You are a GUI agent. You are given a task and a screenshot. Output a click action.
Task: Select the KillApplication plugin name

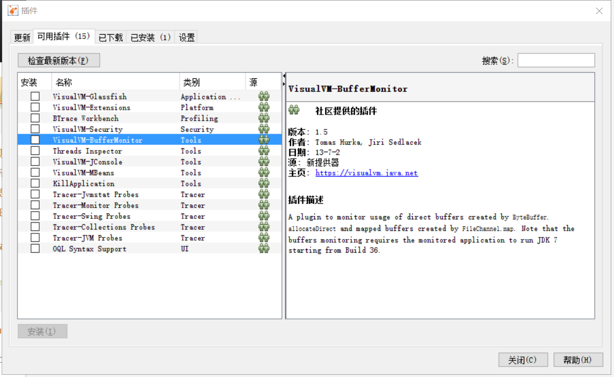[x=83, y=184]
